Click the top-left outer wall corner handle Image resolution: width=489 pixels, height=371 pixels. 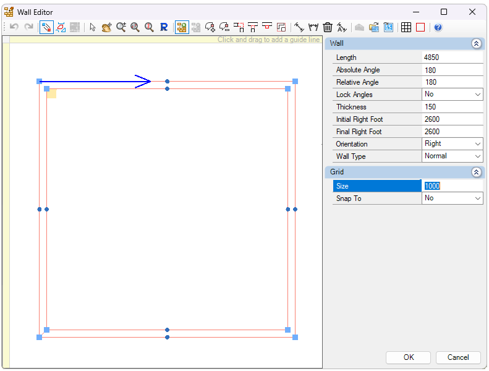[x=40, y=82]
